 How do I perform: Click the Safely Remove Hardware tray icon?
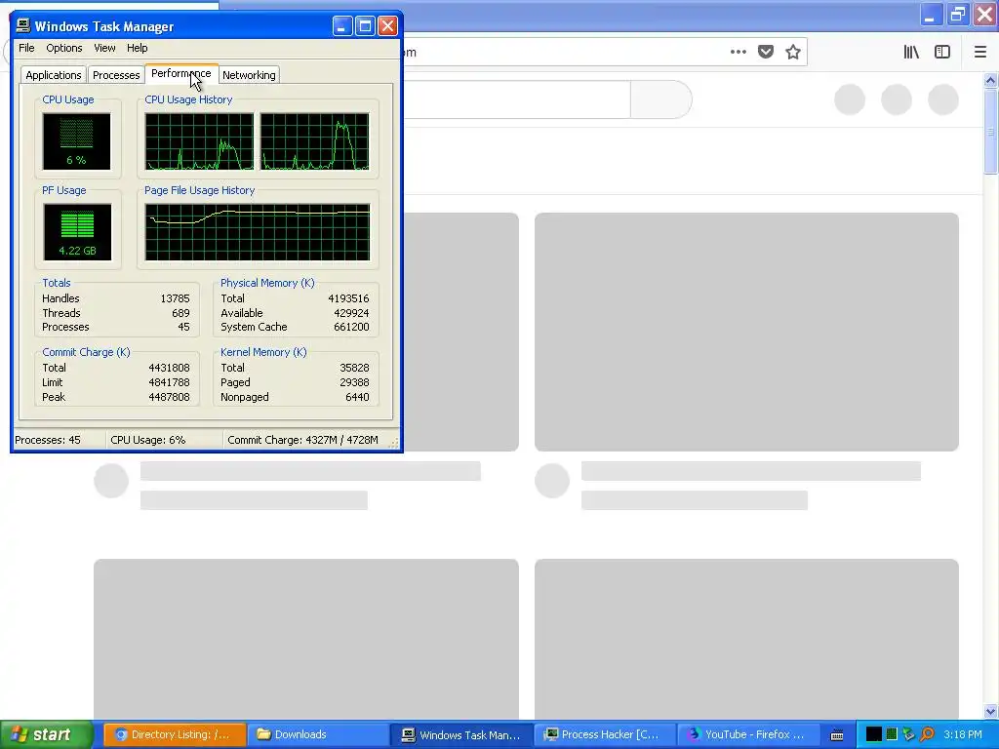(909, 734)
